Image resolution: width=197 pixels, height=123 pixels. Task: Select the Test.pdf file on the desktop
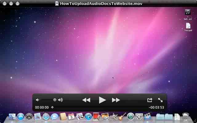[x=188, y=27]
